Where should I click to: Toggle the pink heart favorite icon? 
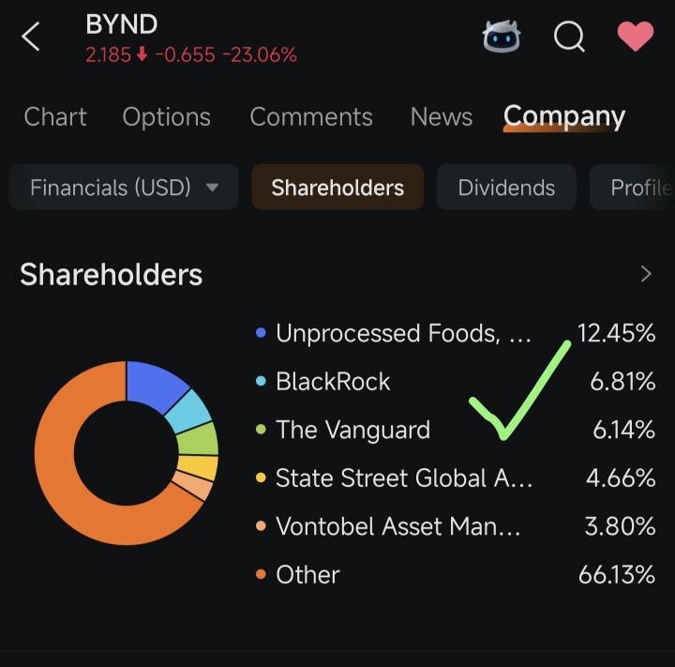pyautogui.click(x=636, y=36)
